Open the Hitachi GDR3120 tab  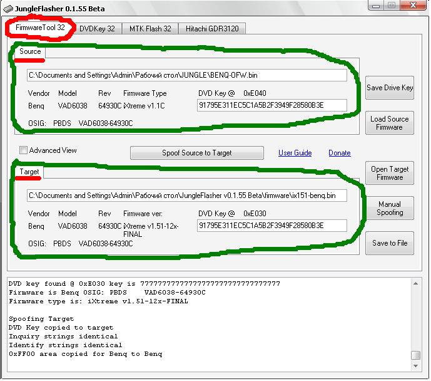pos(212,29)
